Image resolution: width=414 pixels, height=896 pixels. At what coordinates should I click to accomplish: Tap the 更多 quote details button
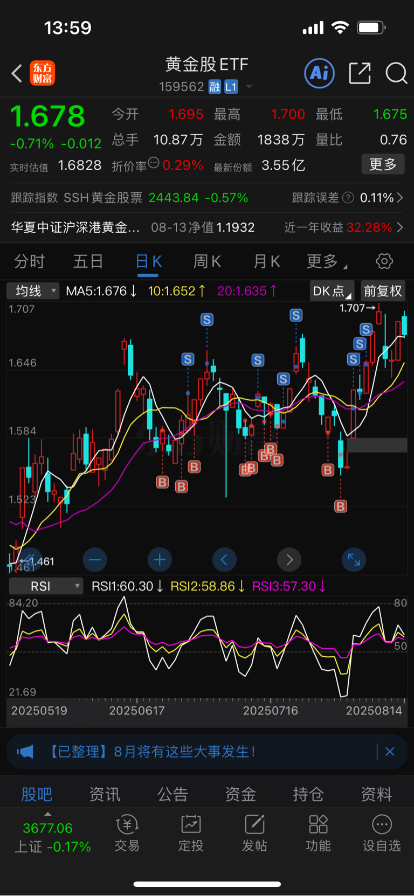coord(383,164)
